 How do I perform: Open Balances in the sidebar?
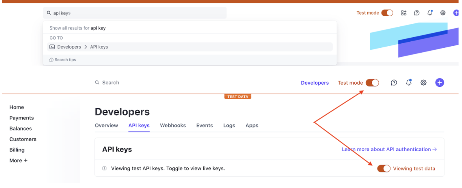coord(20,129)
